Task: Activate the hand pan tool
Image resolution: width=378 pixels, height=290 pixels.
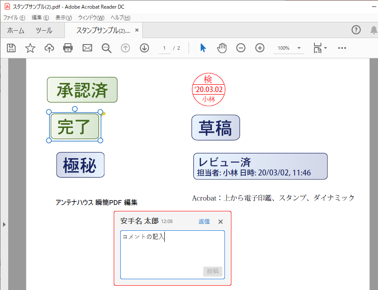Action: (x=222, y=48)
